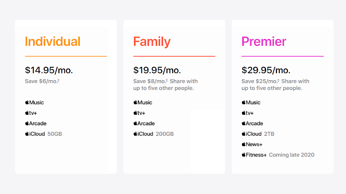Click the iCloud 200GB item in Family plan
Viewport: 346px width, 194px height.
153,134
